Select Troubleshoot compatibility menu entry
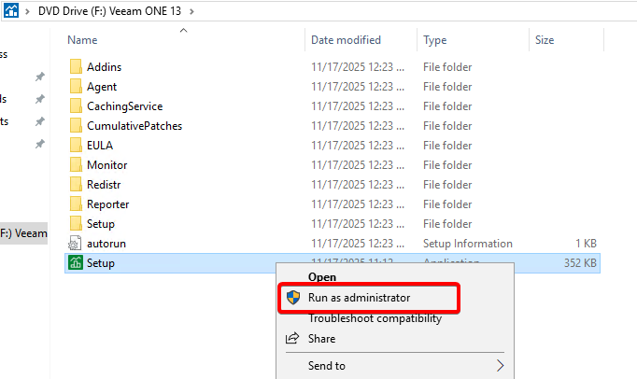Viewport: 637px width, 379px height. coord(375,318)
